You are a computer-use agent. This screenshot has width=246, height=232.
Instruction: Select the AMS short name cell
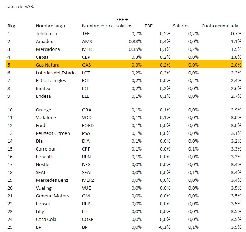pyautogui.click(x=87, y=42)
